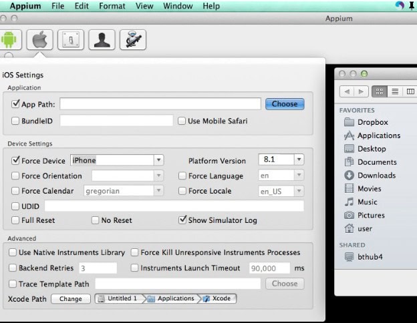Viewport: 417px width, 323px height.
Task: Click Choose button for Trace Template Path
Action: (285, 284)
